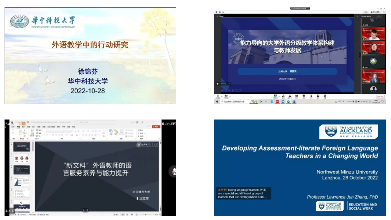Open the Windows Start button
391x220 pixels.
click(x=217, y=102)
